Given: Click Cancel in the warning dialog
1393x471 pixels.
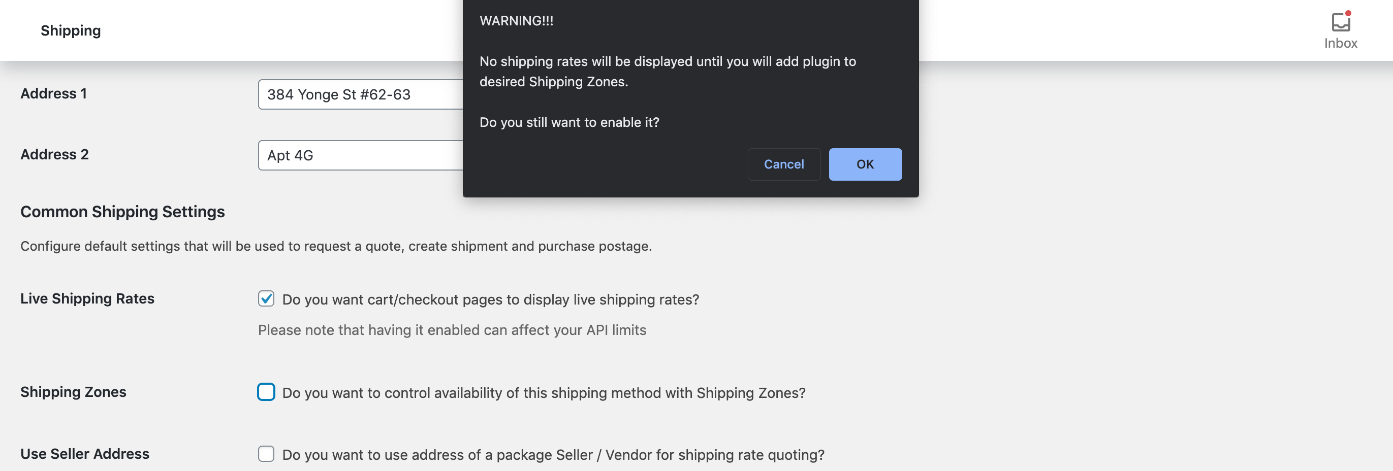Looking at the screenshot, I should (x=783, y=164).
